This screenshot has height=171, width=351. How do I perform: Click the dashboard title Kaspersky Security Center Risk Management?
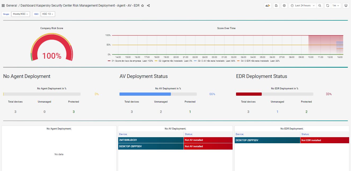[x=80, y=6]
